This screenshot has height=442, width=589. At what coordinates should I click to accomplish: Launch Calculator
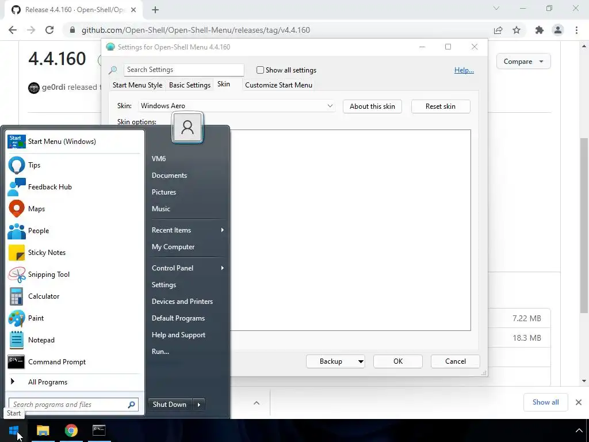[x=74, y=296]
